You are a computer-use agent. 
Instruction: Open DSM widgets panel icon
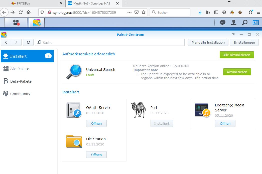click(256, 22)
